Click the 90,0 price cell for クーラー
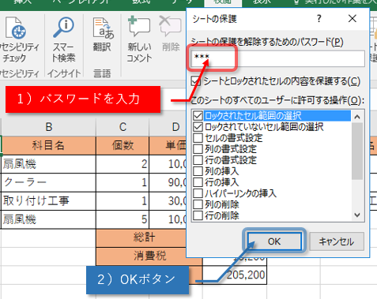 point(168,182)
